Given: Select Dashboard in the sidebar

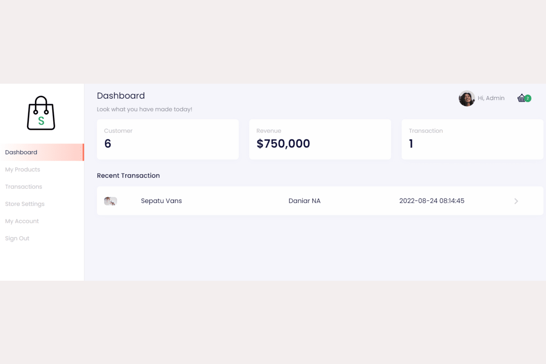Looking at the screenshot, I should tap(21, 152).
